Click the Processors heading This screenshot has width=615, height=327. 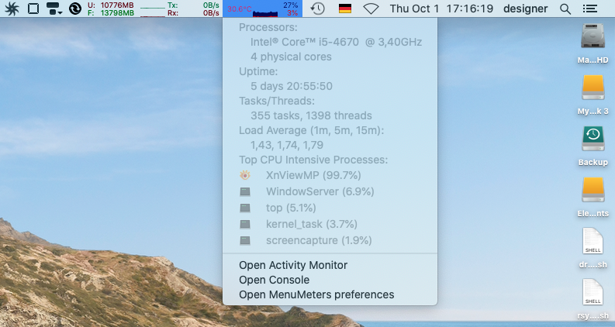tap(268, 27)
